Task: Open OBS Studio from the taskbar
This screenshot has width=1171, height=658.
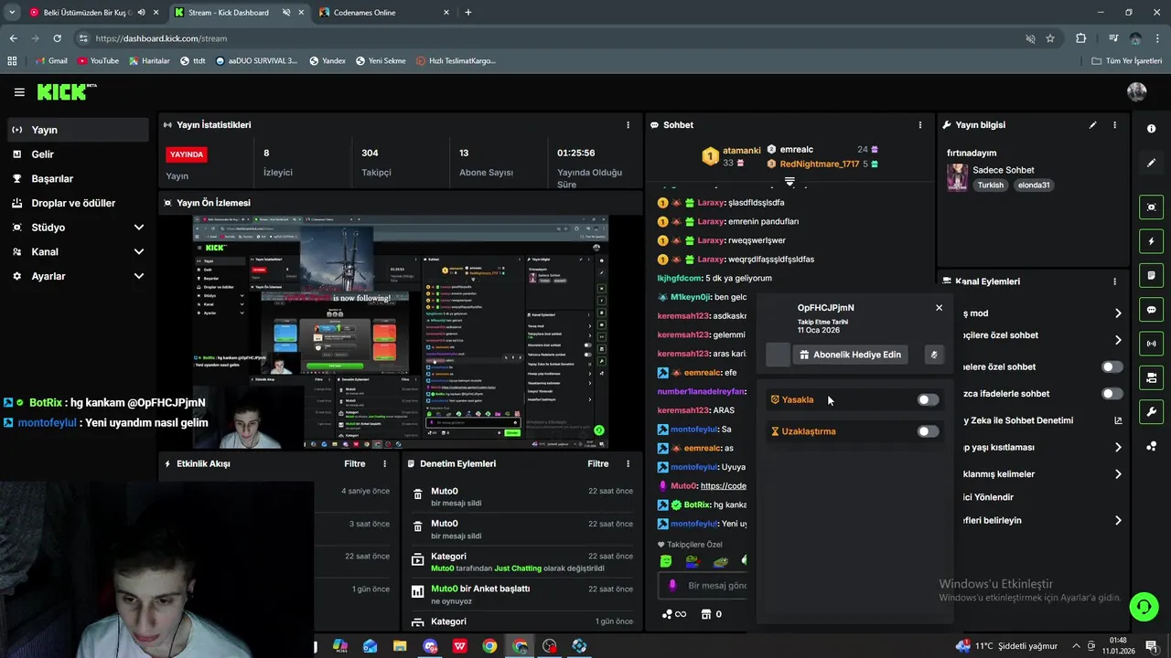Action: [550, 646]
